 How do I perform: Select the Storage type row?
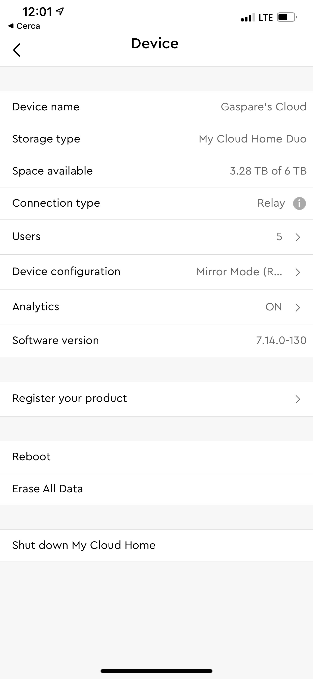156,139
